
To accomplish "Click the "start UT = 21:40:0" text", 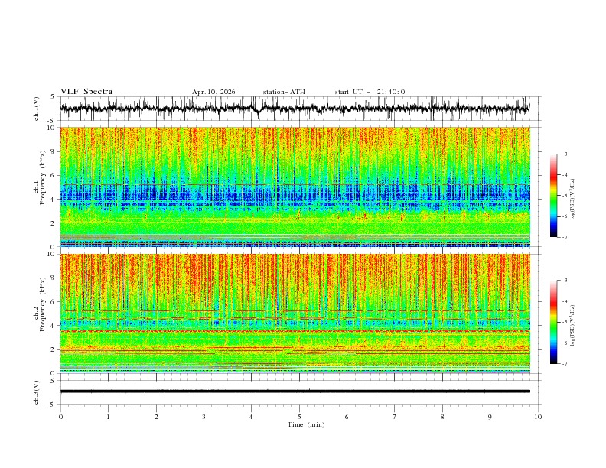I will pos(370,92).
